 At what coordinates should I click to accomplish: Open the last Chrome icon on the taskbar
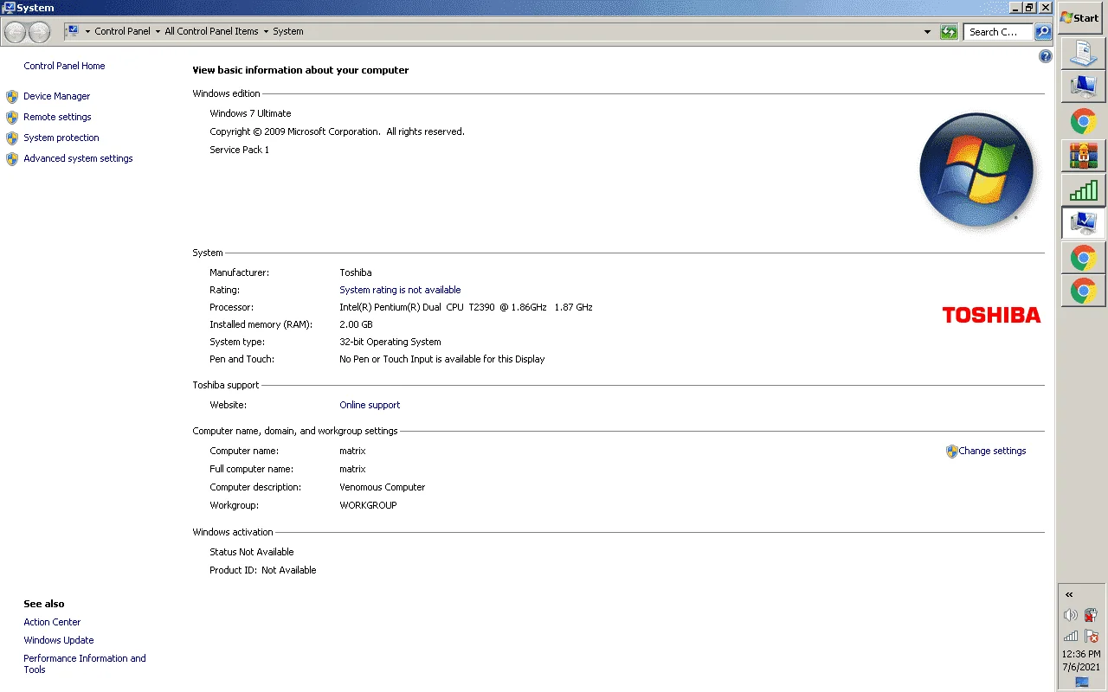click(1083, 292)
